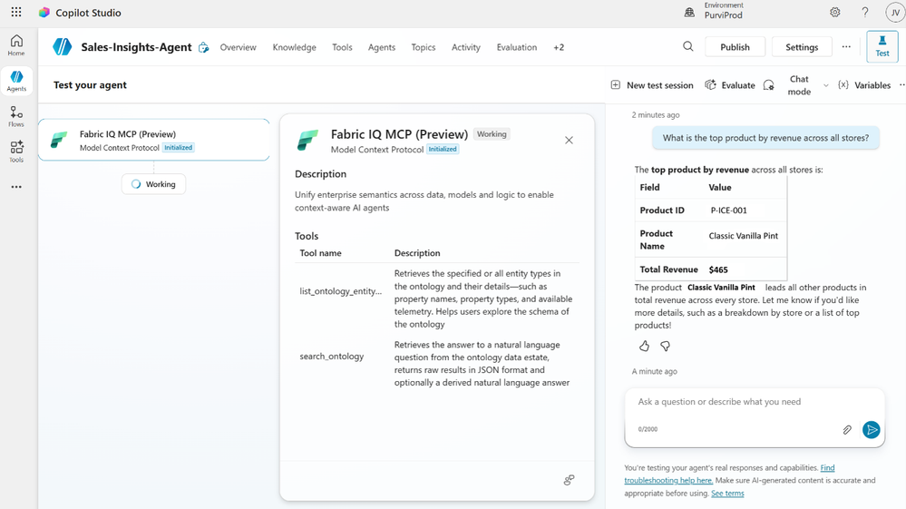Click the $465 total revenue value

pos(718,269)
